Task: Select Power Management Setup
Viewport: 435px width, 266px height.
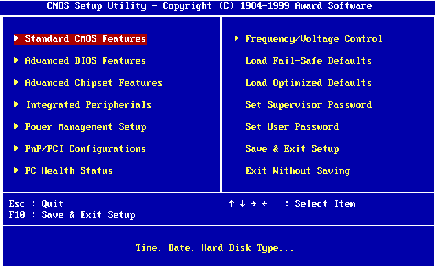Action: (85, 127)
